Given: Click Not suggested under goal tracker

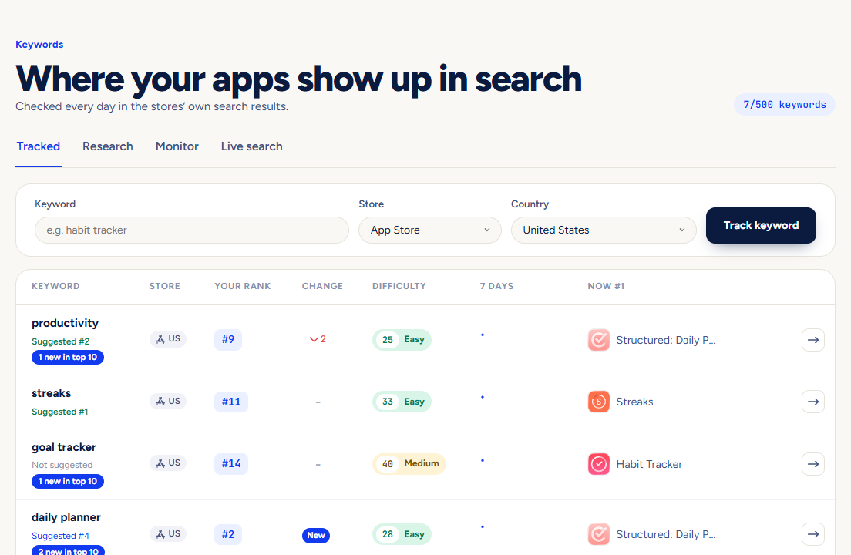Looking at the screenshot, I should pos(62,465).
